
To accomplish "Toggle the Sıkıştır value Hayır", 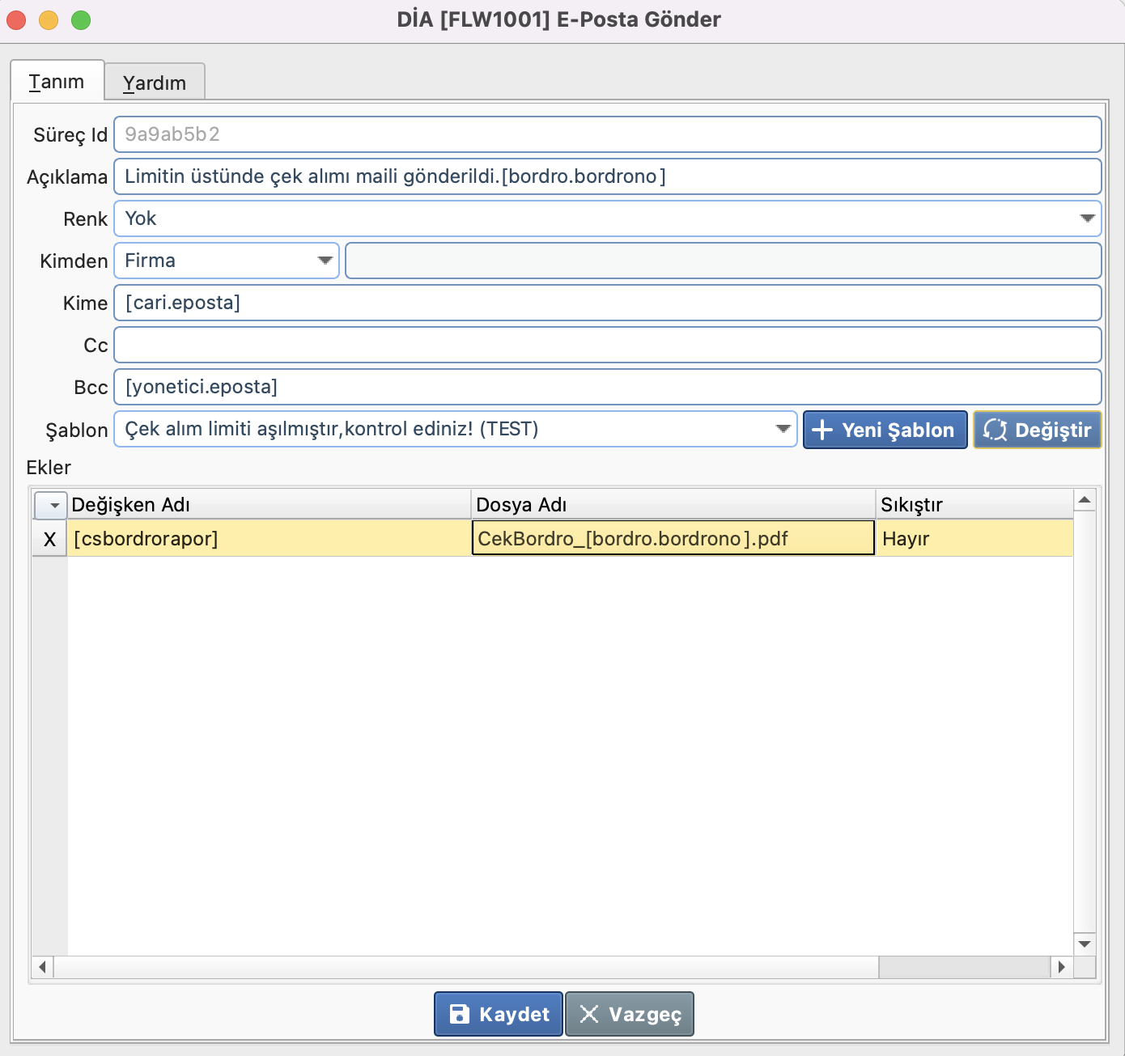I will 971,539.
